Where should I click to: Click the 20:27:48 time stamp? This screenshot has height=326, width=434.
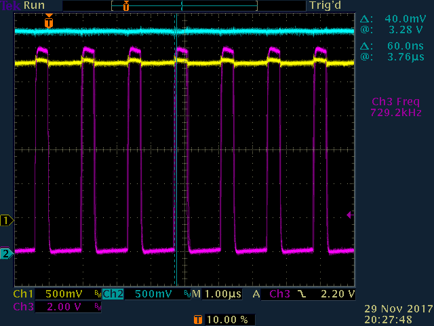pyautogui.click(x=388, y=319)
